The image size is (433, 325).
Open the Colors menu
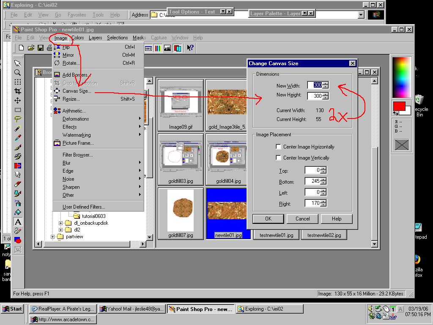point(78,38)
